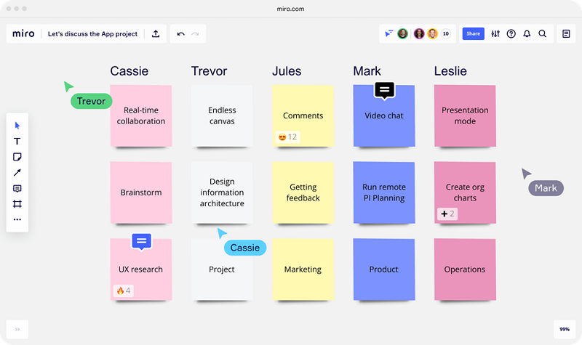Screen dimensions: 582x345
Task: Click the export board upload icon
Action: click(156, 34)
